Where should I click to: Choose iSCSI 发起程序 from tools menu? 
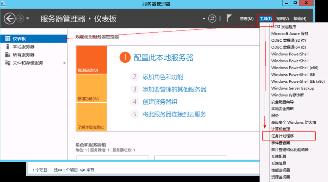pos(284,27)
